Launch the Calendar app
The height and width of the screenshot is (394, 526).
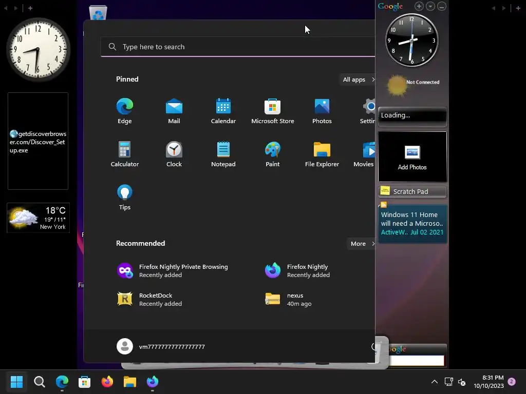pos(223,111)
